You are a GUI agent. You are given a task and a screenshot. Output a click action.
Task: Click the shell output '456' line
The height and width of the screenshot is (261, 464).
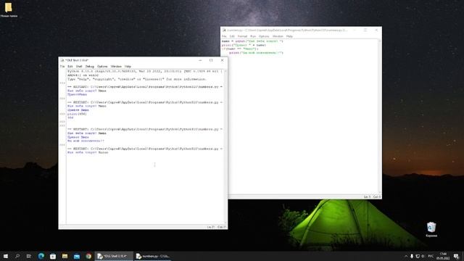tap(70, 117)
